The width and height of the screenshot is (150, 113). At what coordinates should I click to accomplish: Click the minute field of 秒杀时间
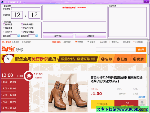click(x=34, y=15)
